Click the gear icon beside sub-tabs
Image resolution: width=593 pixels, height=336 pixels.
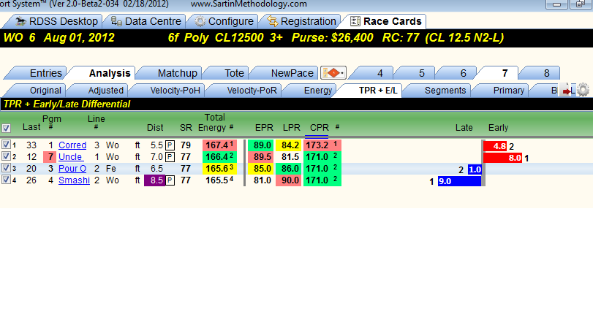[x=583, y=90]
